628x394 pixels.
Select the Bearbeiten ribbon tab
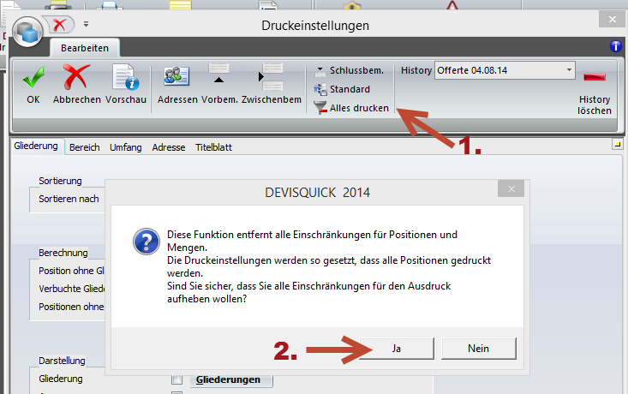point(85,48)
